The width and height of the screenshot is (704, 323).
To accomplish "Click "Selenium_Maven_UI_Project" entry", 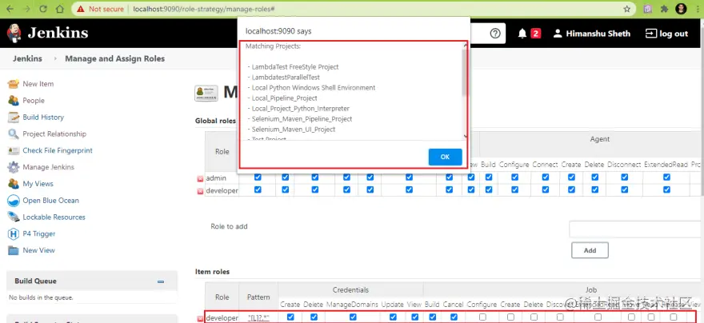I will 293,130.
